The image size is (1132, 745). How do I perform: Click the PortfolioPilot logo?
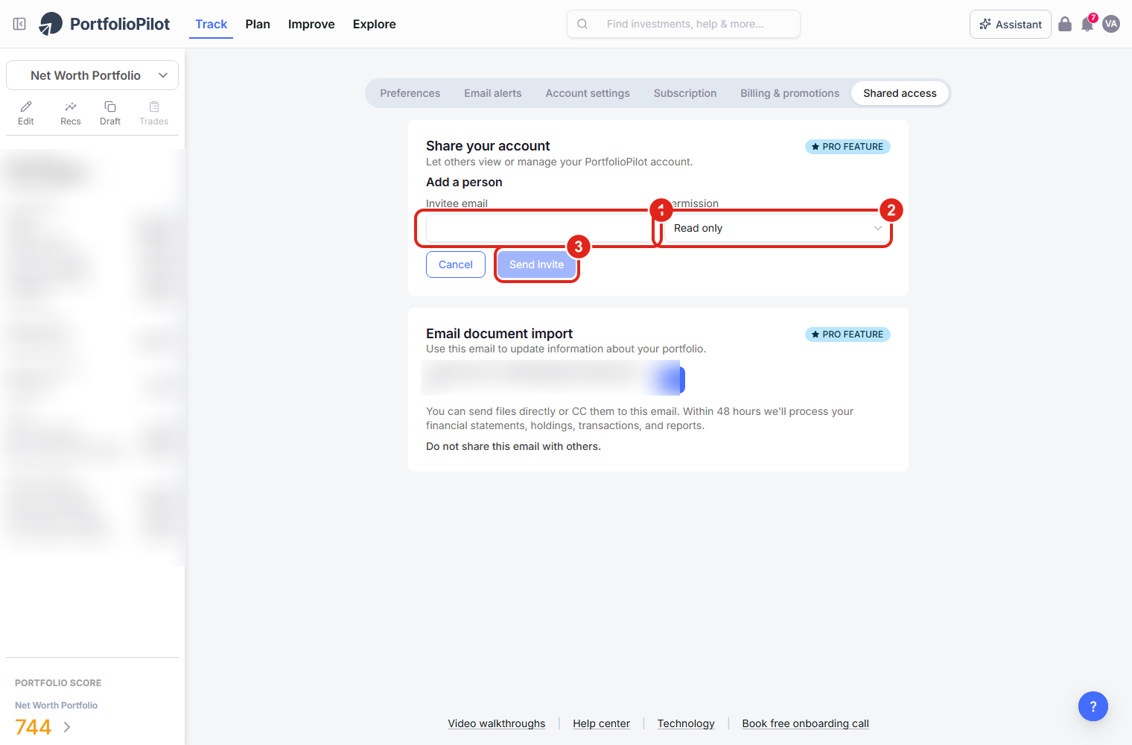coord(104,24)
